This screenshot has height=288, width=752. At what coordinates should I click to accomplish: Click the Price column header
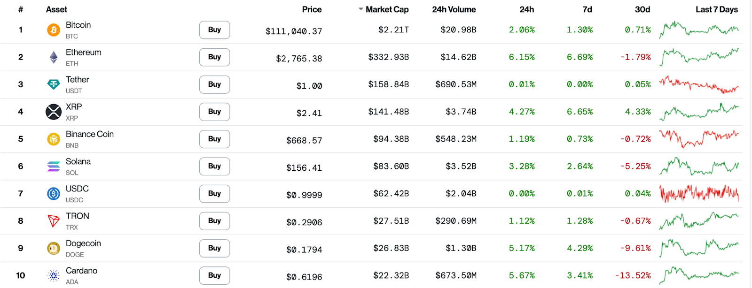click(312, 9)
